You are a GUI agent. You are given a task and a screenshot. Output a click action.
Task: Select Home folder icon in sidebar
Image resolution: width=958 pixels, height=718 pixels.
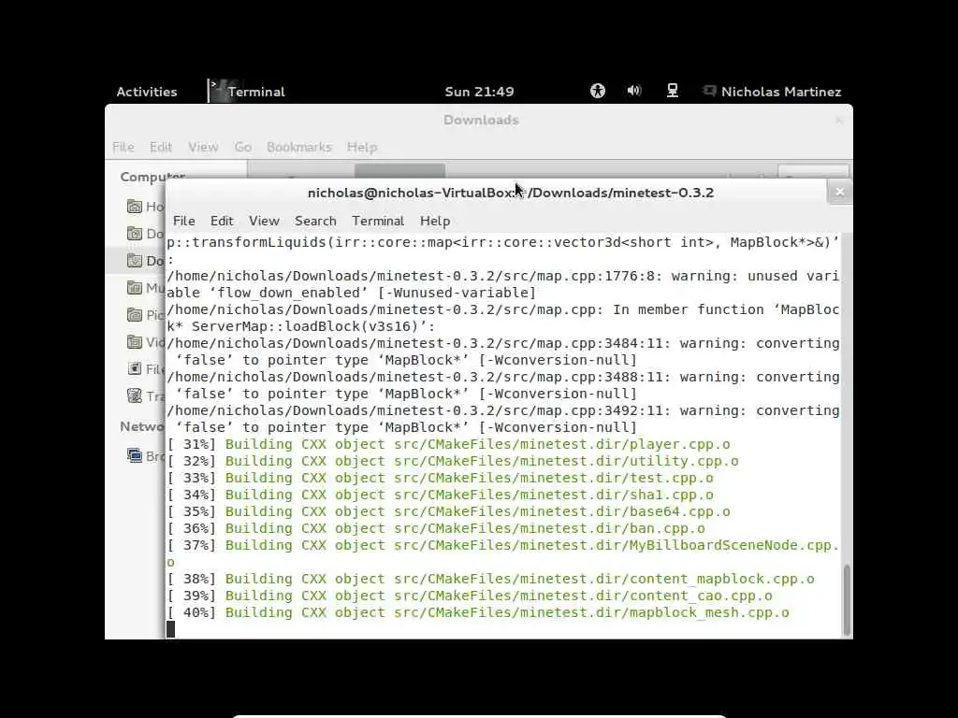coord(135,207)
